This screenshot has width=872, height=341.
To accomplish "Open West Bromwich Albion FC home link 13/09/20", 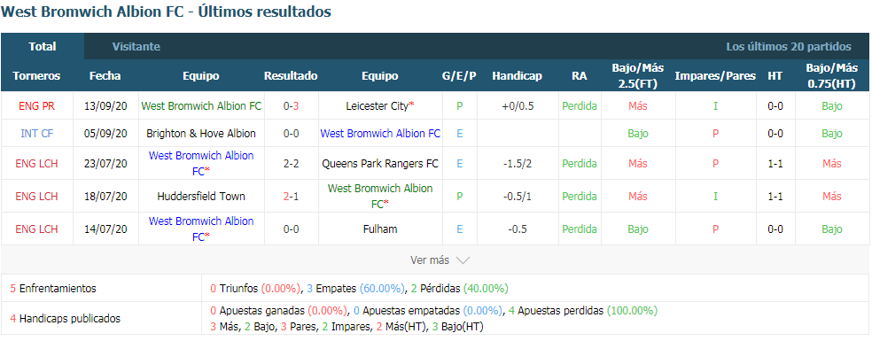I will click(201, 105).
